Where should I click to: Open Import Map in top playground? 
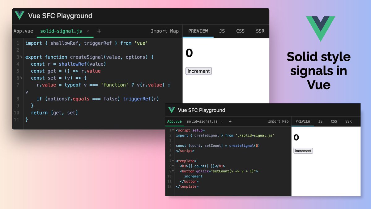click(165, 31)
